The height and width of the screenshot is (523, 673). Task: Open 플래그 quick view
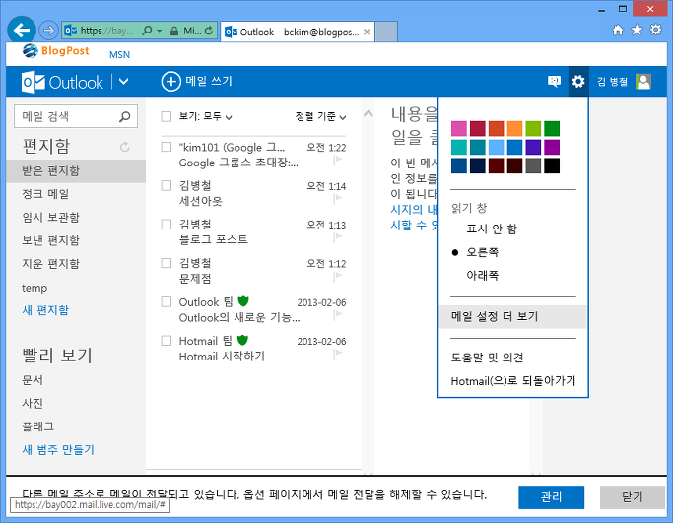[x=38, y=426]
